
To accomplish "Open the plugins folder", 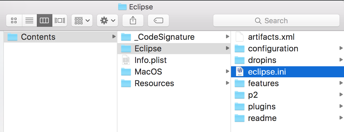I will [x=262, y=107].
